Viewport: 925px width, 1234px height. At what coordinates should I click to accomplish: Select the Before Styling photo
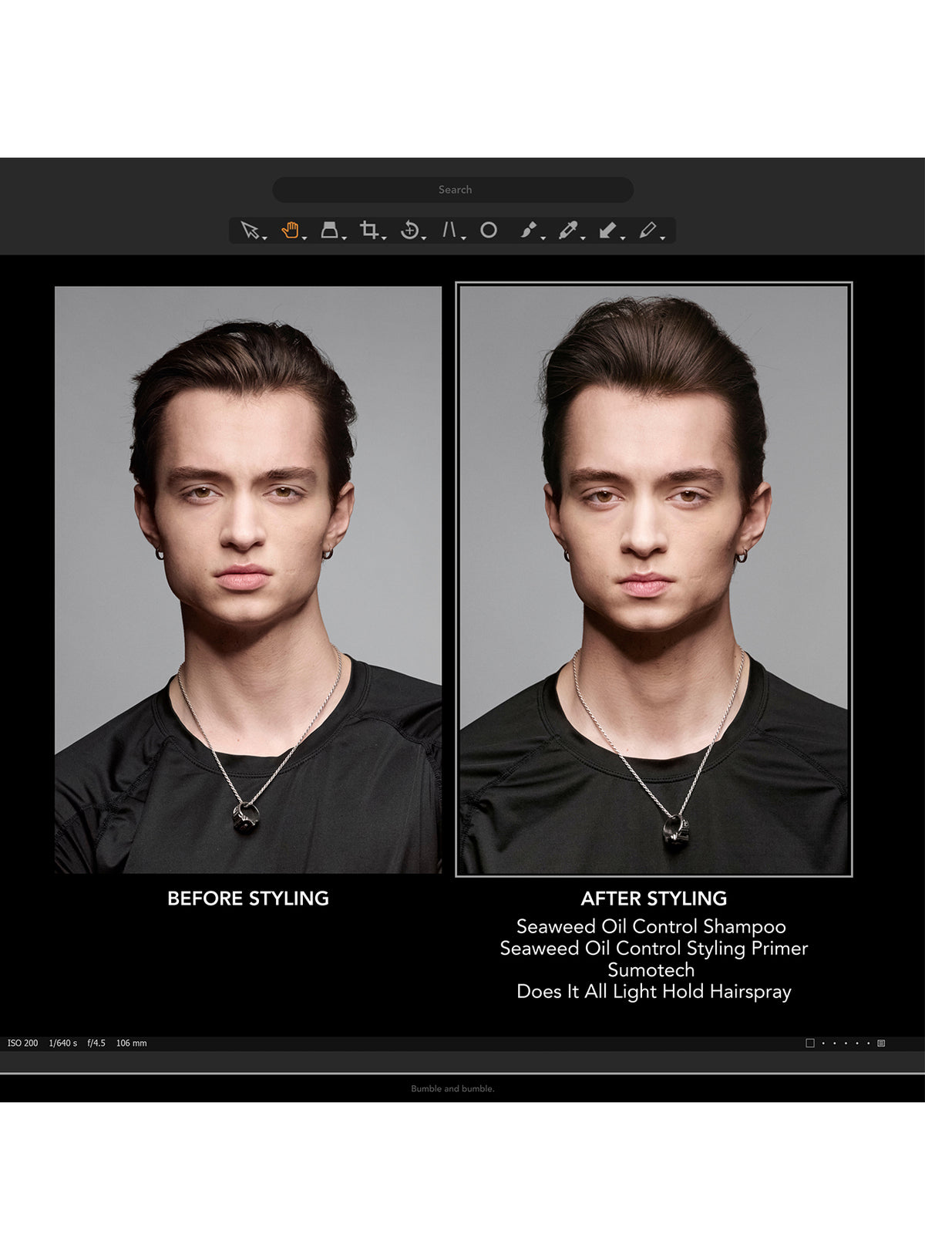[248, 580]
